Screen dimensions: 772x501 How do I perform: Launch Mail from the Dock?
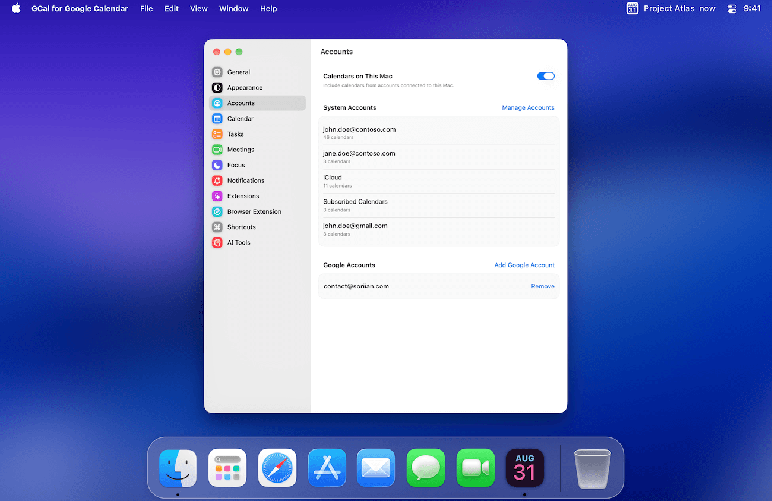(x=376, y=468)
